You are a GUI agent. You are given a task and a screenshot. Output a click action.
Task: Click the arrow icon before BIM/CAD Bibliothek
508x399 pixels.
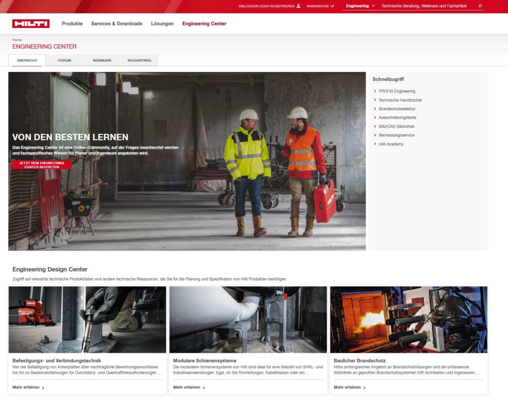point(375,126)
